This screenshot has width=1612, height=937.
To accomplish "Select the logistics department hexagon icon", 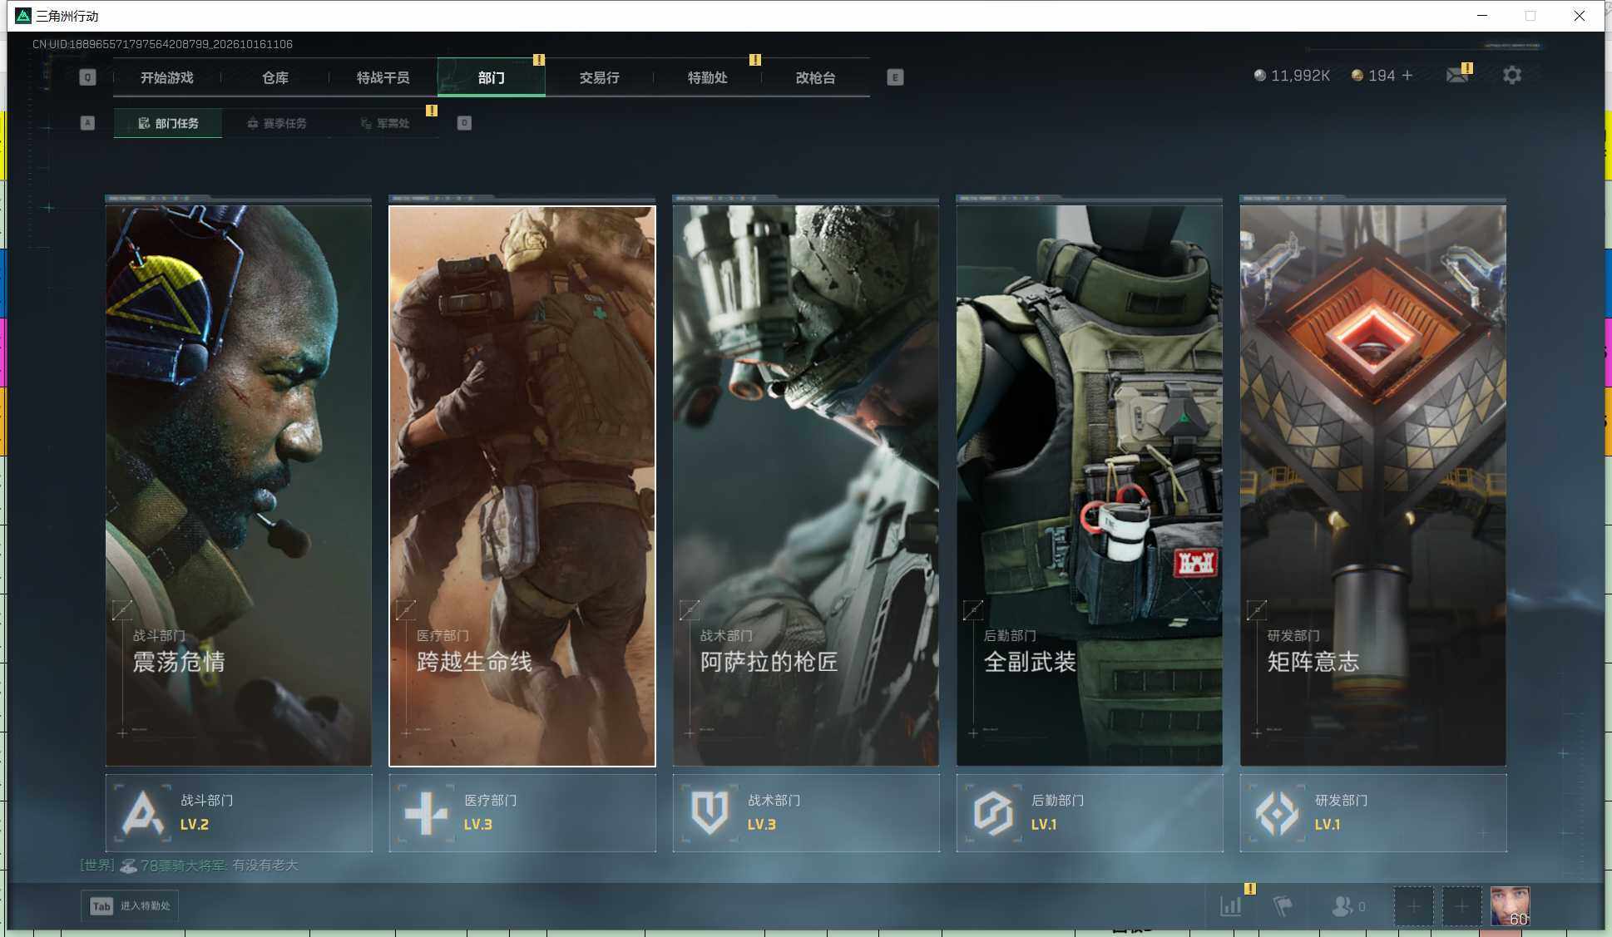I will click(x=993, y=812).
